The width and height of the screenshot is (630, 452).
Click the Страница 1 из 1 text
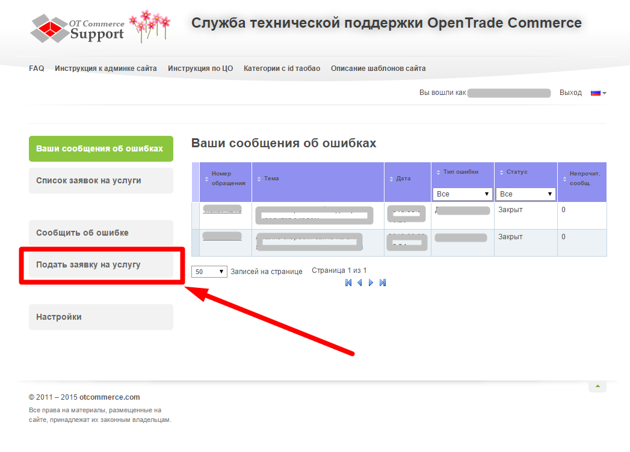(x=339, y=270)
